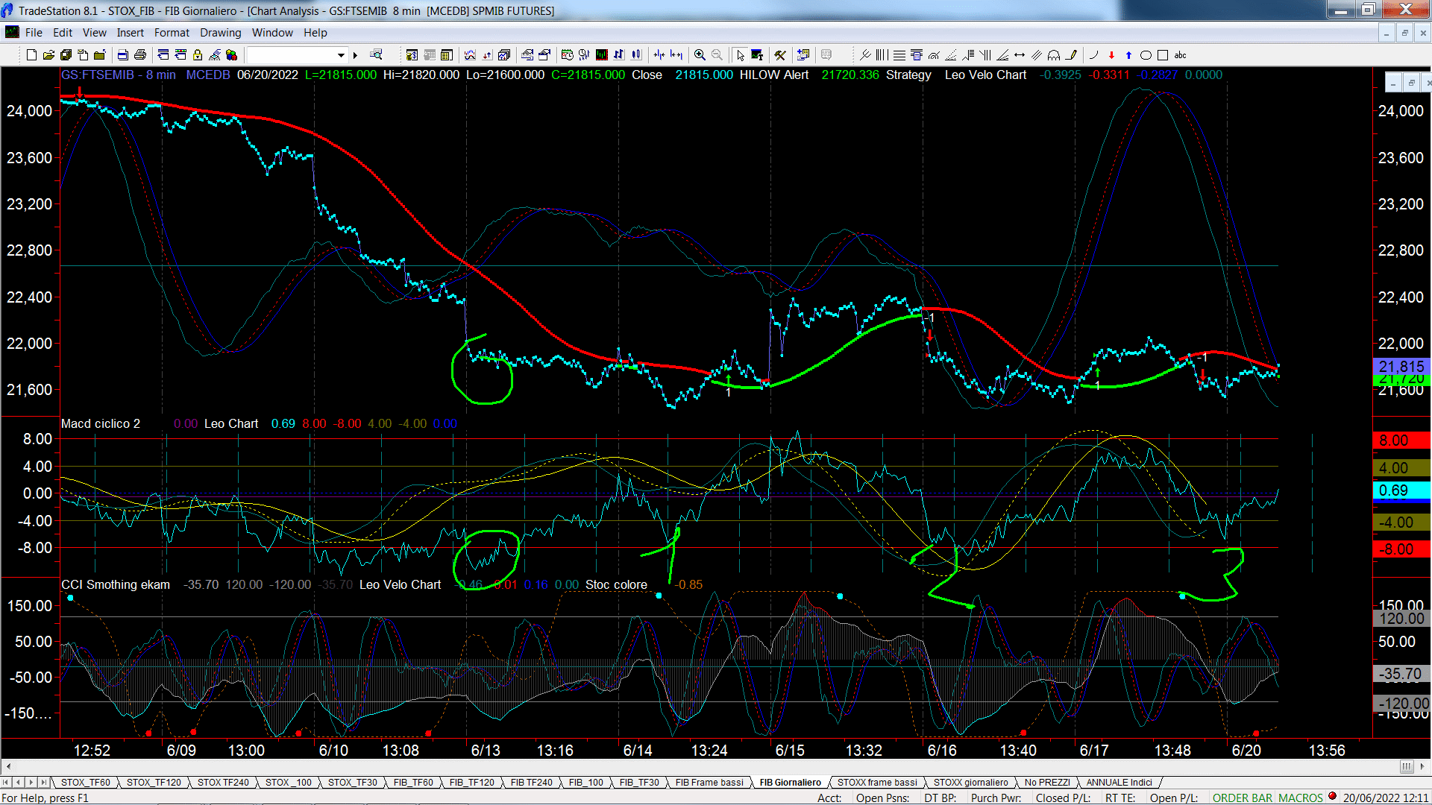Screen dimensions: 1432x805
Task: Open the toolbar symbol combo box dropdown
Action: pos(341,55)
